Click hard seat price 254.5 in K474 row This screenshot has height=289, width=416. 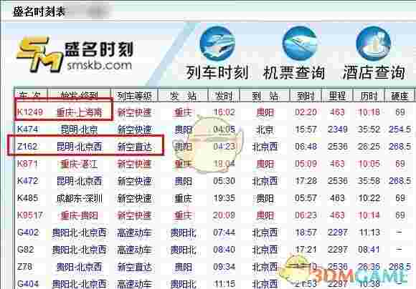click(x=400, y=129)
